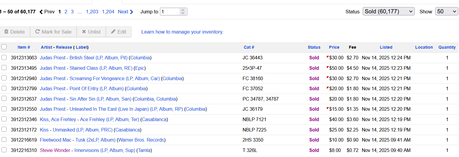Open the Epic label link

click(140, 68)
